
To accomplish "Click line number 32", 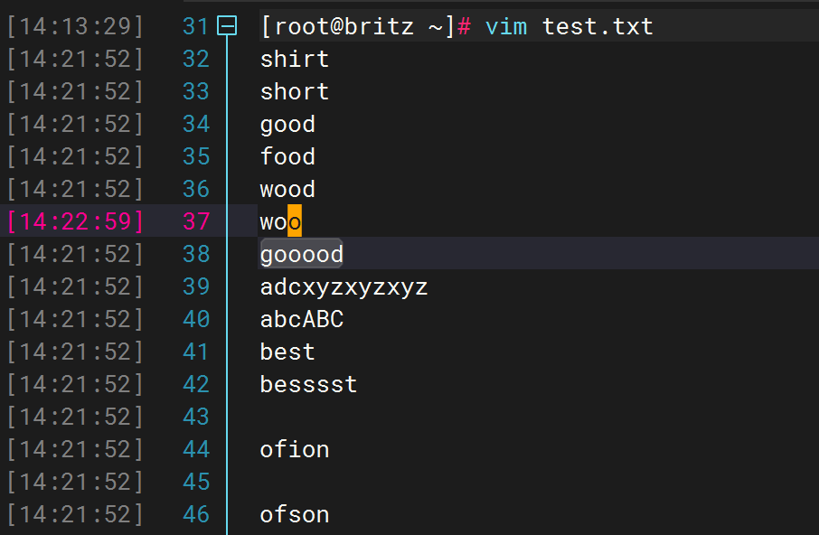I will point(196,59).
